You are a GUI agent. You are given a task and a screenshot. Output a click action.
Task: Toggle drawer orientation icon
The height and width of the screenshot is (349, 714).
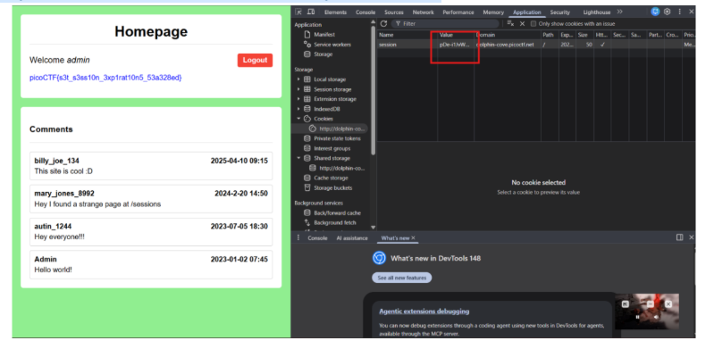tap(679, 237)
